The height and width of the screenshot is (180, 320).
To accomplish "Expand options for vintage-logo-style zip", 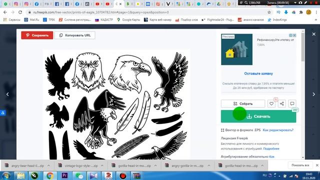I will tap(102, 165).
